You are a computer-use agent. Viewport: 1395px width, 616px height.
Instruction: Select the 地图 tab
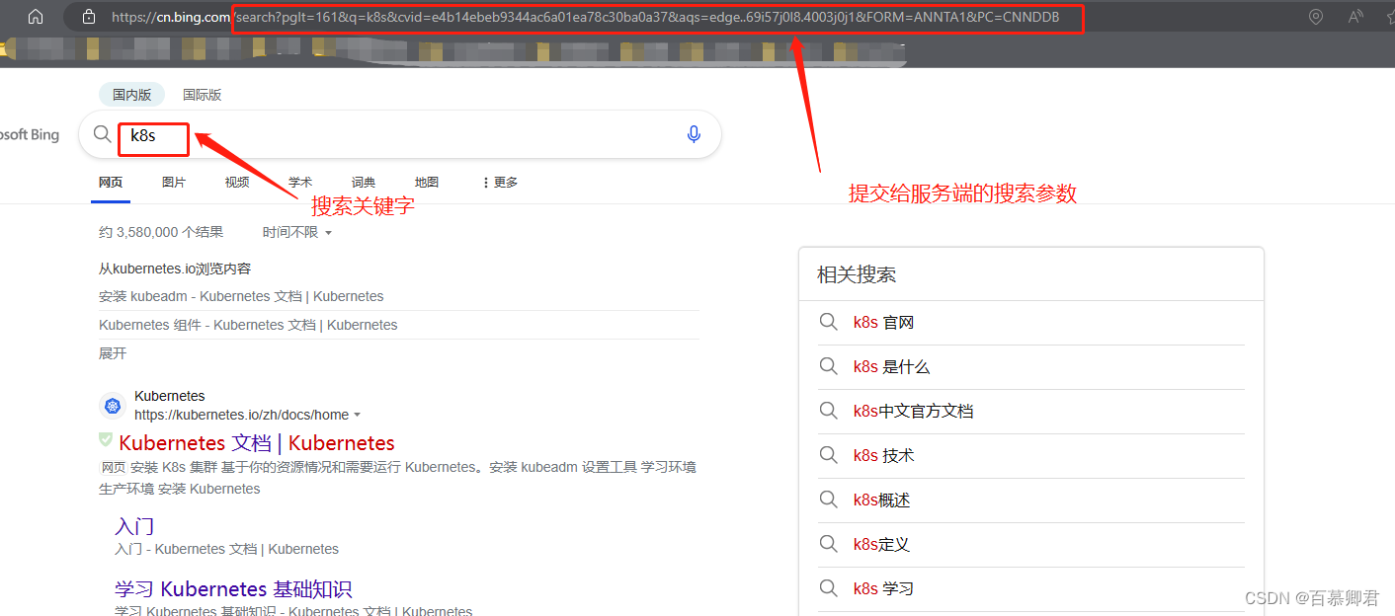427,183
